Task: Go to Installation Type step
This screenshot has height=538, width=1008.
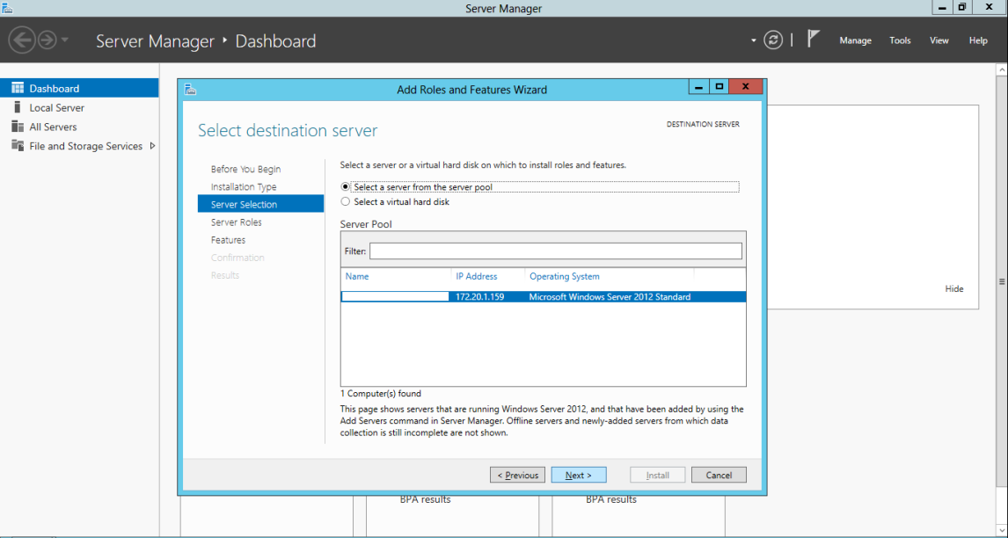Action: click(x=244, y=187)
